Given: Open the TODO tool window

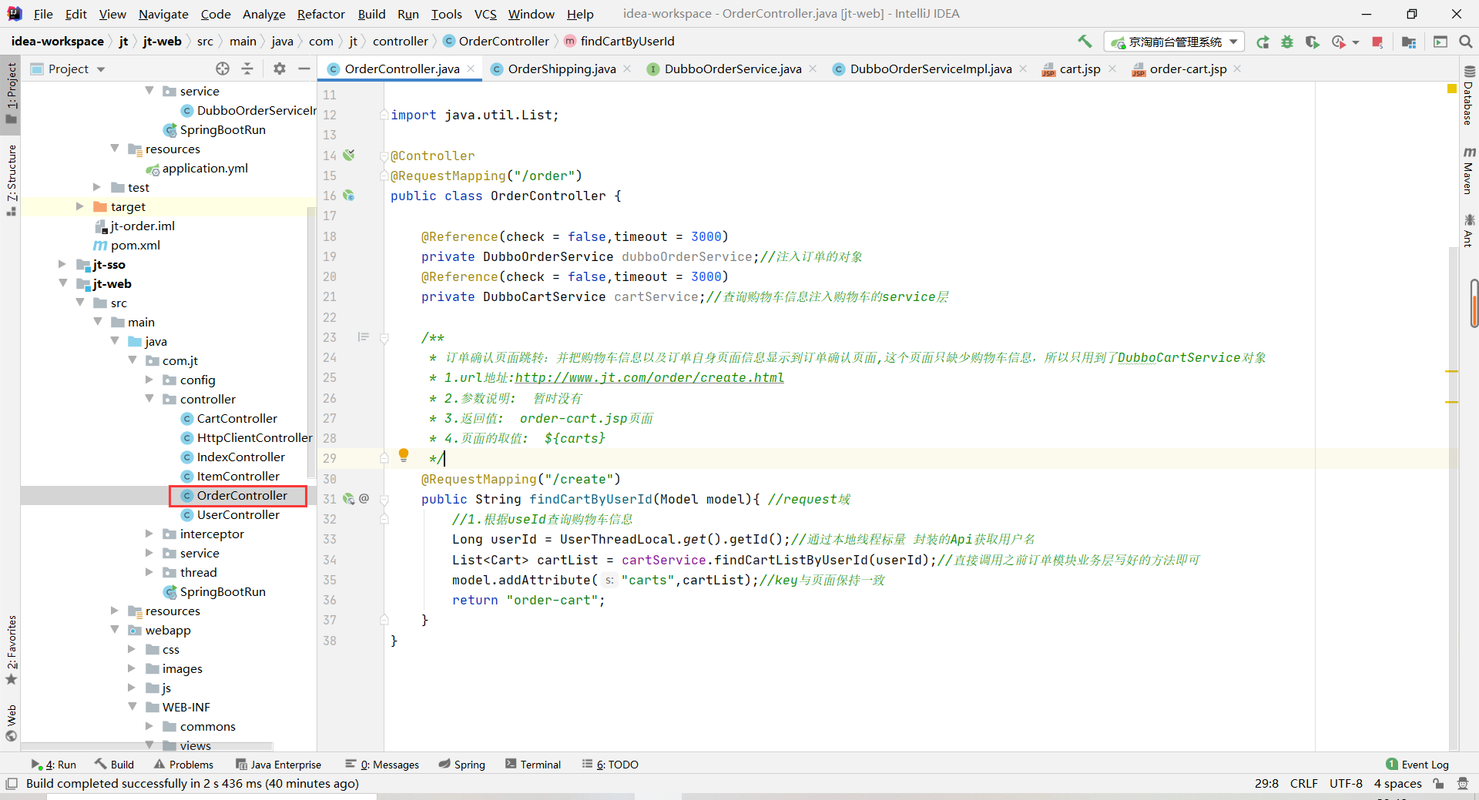Looking at the screenshot, I should pos(610,765).
